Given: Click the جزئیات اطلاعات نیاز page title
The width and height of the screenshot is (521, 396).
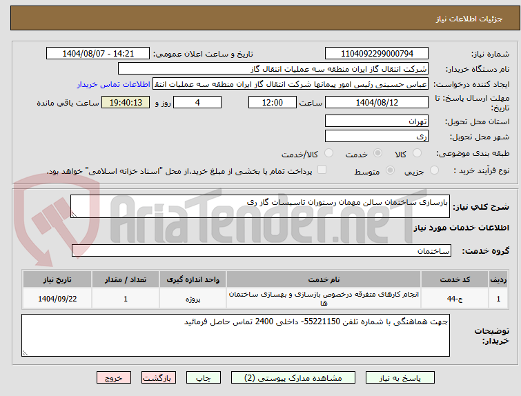Looking at the screenshot, I should pos(469,19).
